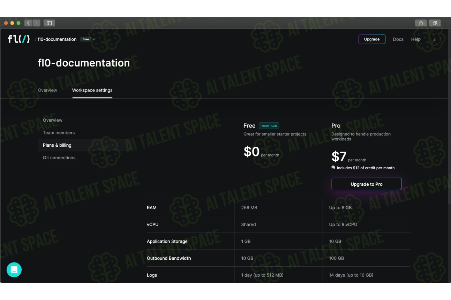The image size is (451, 300).
Task: Click the 'Shared' vCPU cell
Action: click(248, 224)
